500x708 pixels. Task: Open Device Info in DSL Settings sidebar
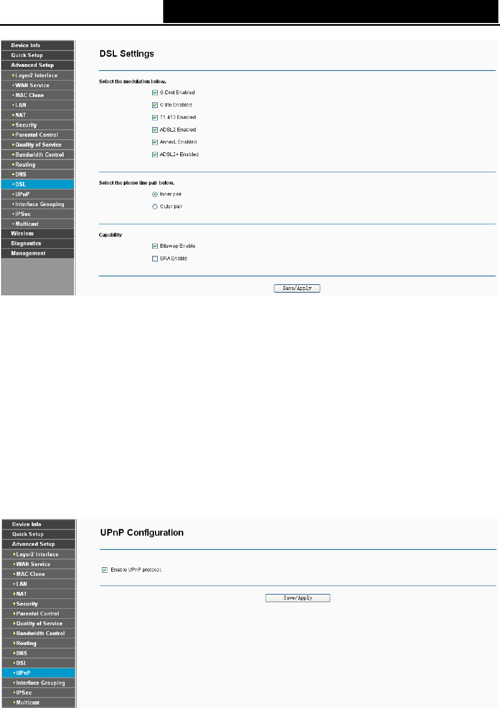tap(37, 45)
